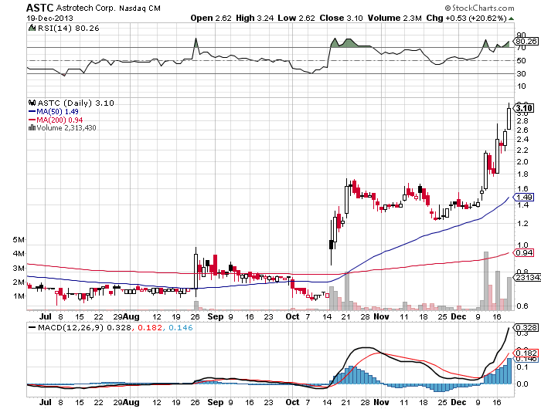Viewport: 541px width, 409px height.
Task: Click the red 0.94 moving average tag
Action: [x=525, y=253]
